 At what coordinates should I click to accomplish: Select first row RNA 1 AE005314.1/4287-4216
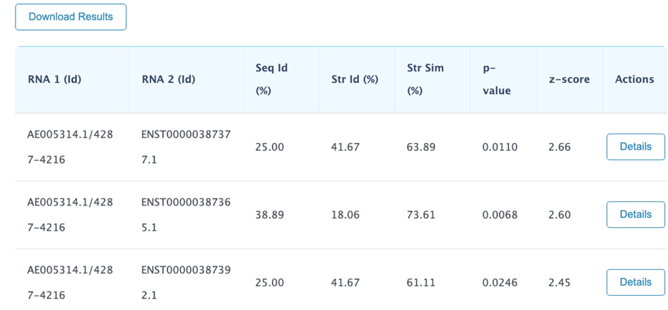[x=70, y=147]
